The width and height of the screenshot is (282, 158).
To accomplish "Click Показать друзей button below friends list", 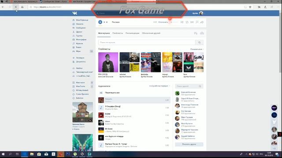I will 189,144.
